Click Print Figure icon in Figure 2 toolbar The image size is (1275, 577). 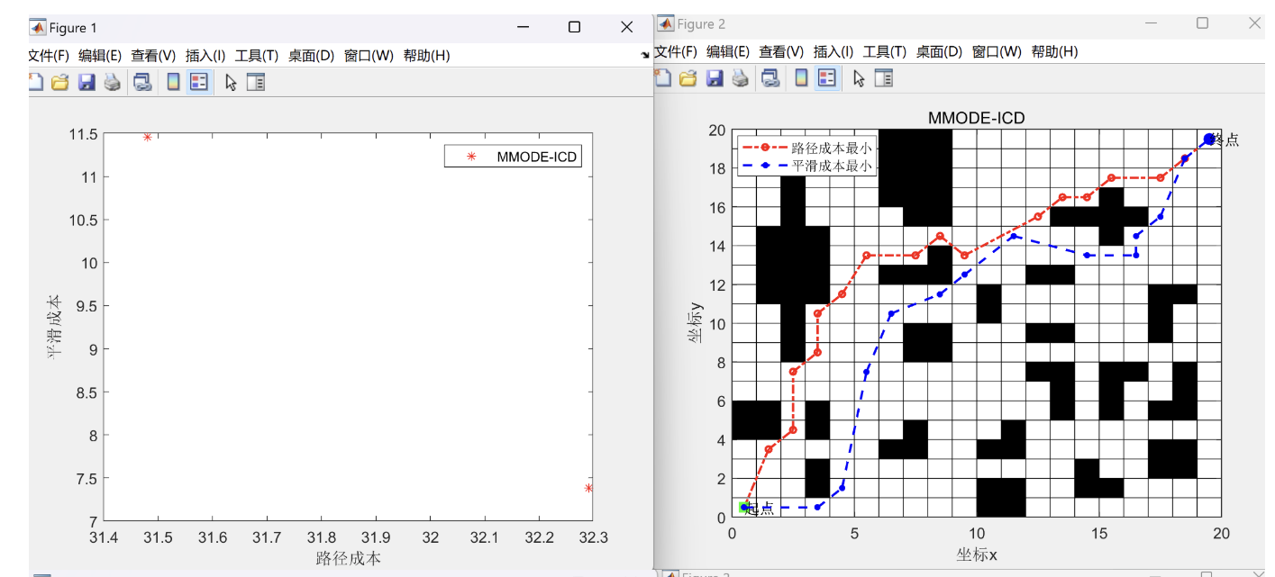[740, 77]
